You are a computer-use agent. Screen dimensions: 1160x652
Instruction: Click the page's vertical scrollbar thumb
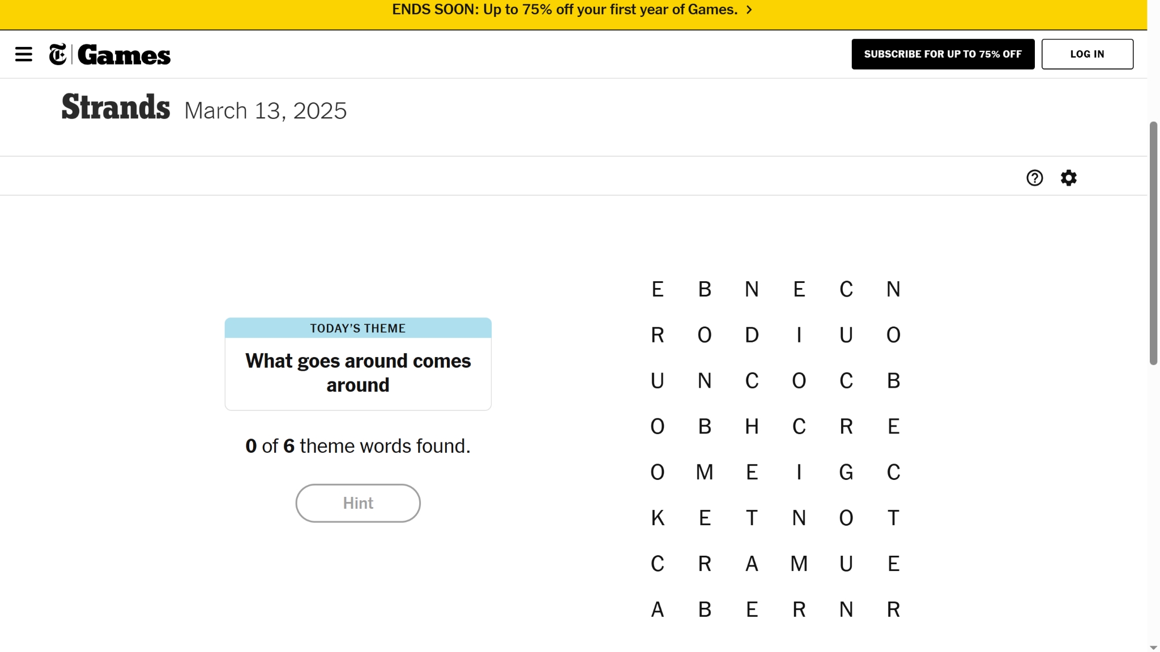[1153, 243]
